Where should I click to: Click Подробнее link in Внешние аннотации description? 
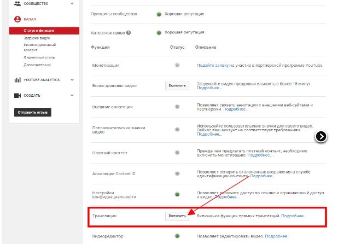click(236, 109)
